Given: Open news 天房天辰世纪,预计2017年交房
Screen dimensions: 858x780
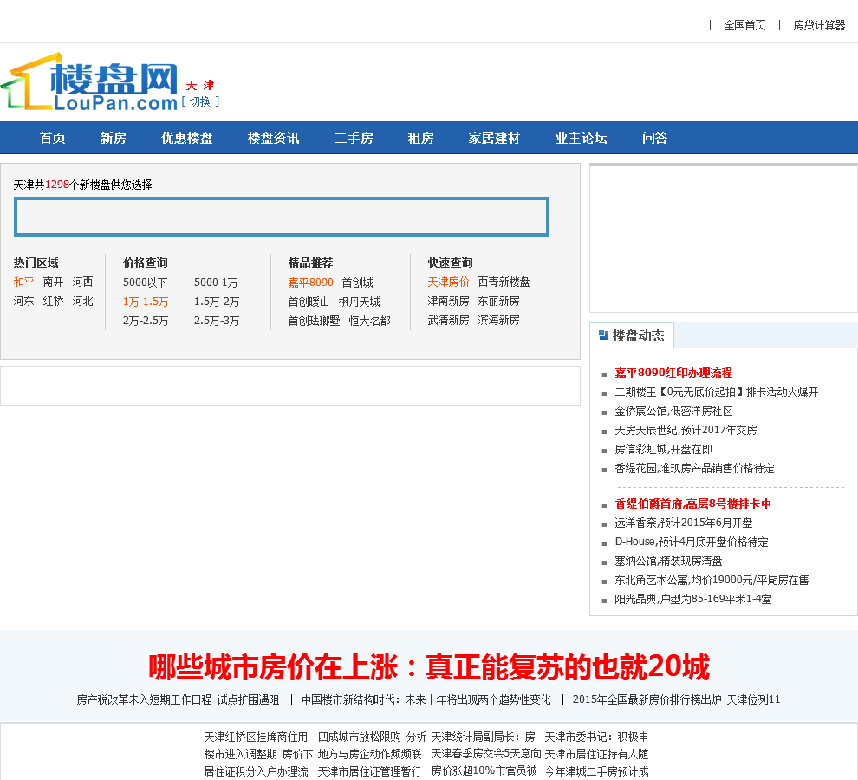Looking at the screenshot, I should tap(686, 430).
